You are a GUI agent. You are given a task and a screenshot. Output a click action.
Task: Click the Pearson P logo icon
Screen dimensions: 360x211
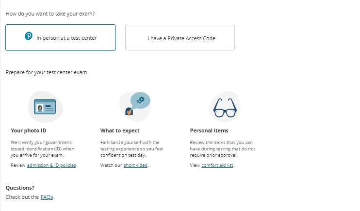point(29,36)
